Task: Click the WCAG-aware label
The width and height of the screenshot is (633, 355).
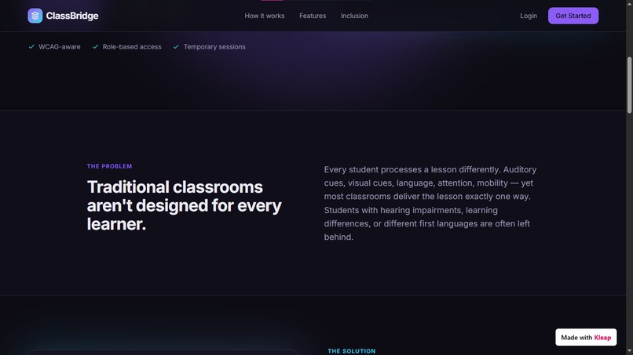Action: point(60,47)
